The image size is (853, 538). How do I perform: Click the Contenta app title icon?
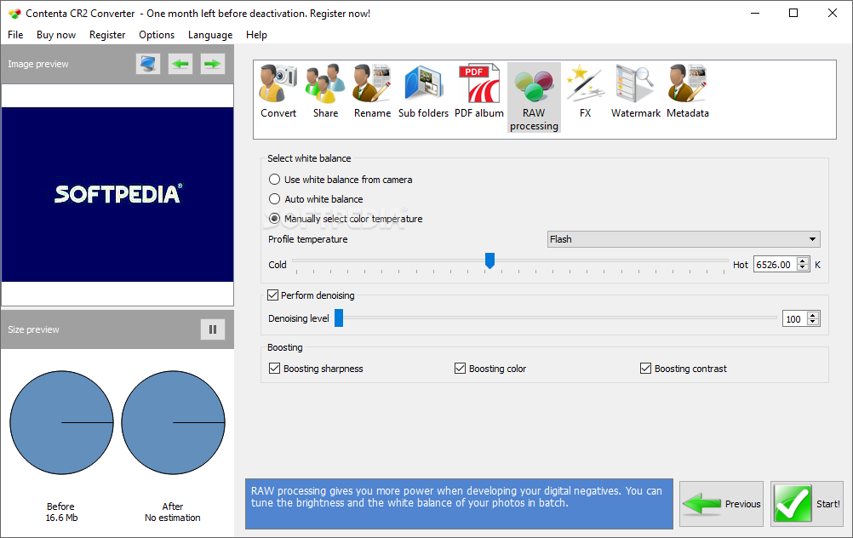pos(14,13)
